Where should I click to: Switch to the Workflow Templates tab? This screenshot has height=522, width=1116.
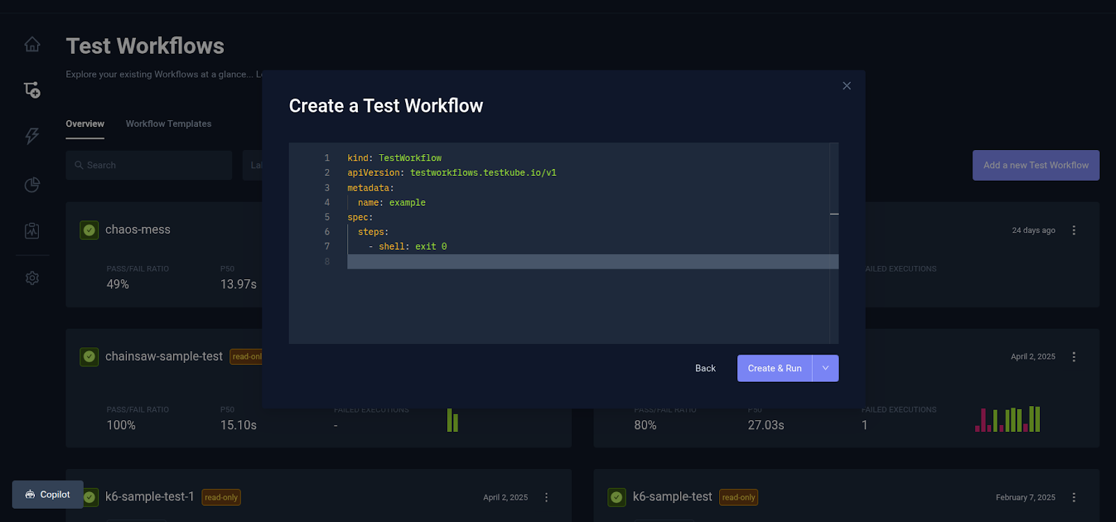coord(168,124)
